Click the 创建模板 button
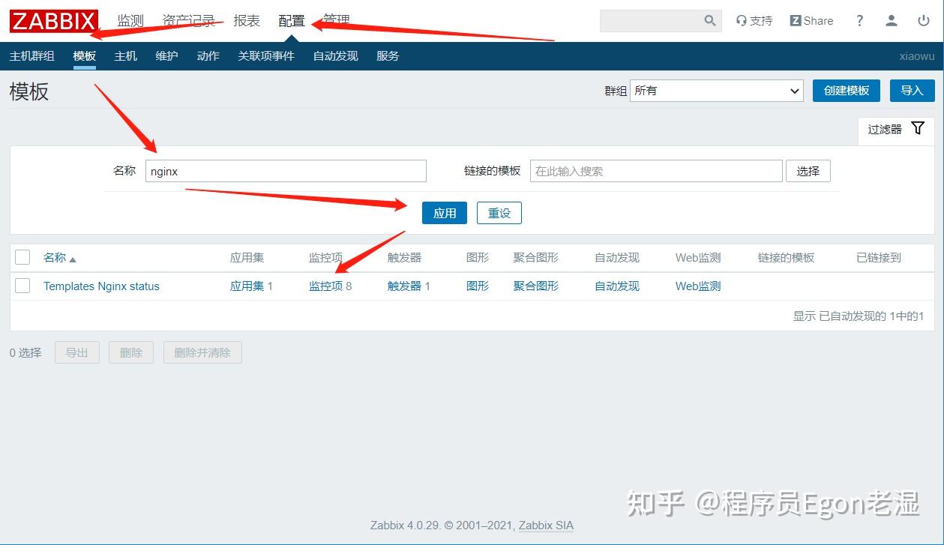Viewport: 944px width, 545px height. [847, 91]
